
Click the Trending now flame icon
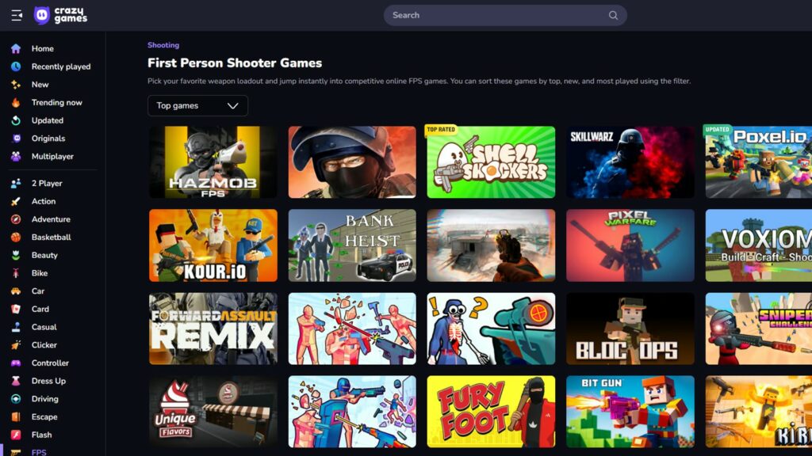[x=16, y=102]
